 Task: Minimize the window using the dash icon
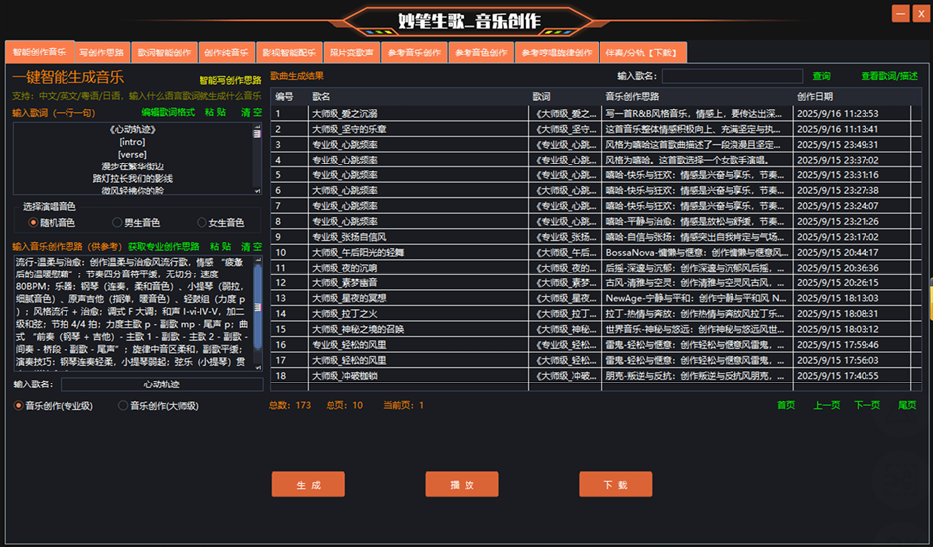900,13
